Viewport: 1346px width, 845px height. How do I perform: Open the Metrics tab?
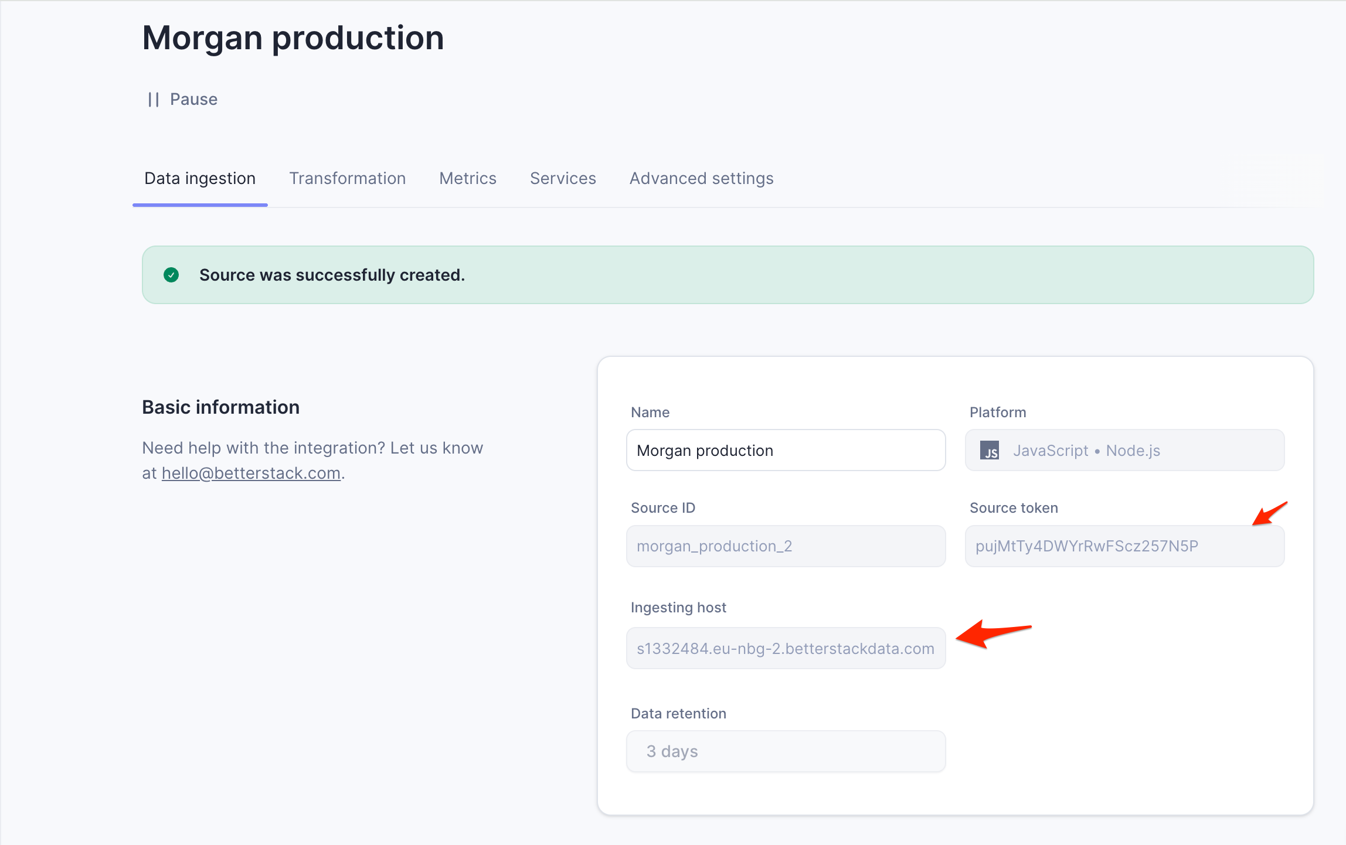click(467, 179)
